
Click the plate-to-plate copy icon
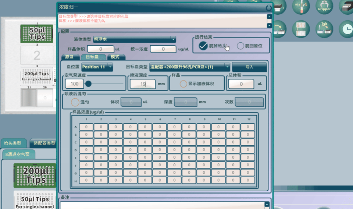[x=302, y=28]
